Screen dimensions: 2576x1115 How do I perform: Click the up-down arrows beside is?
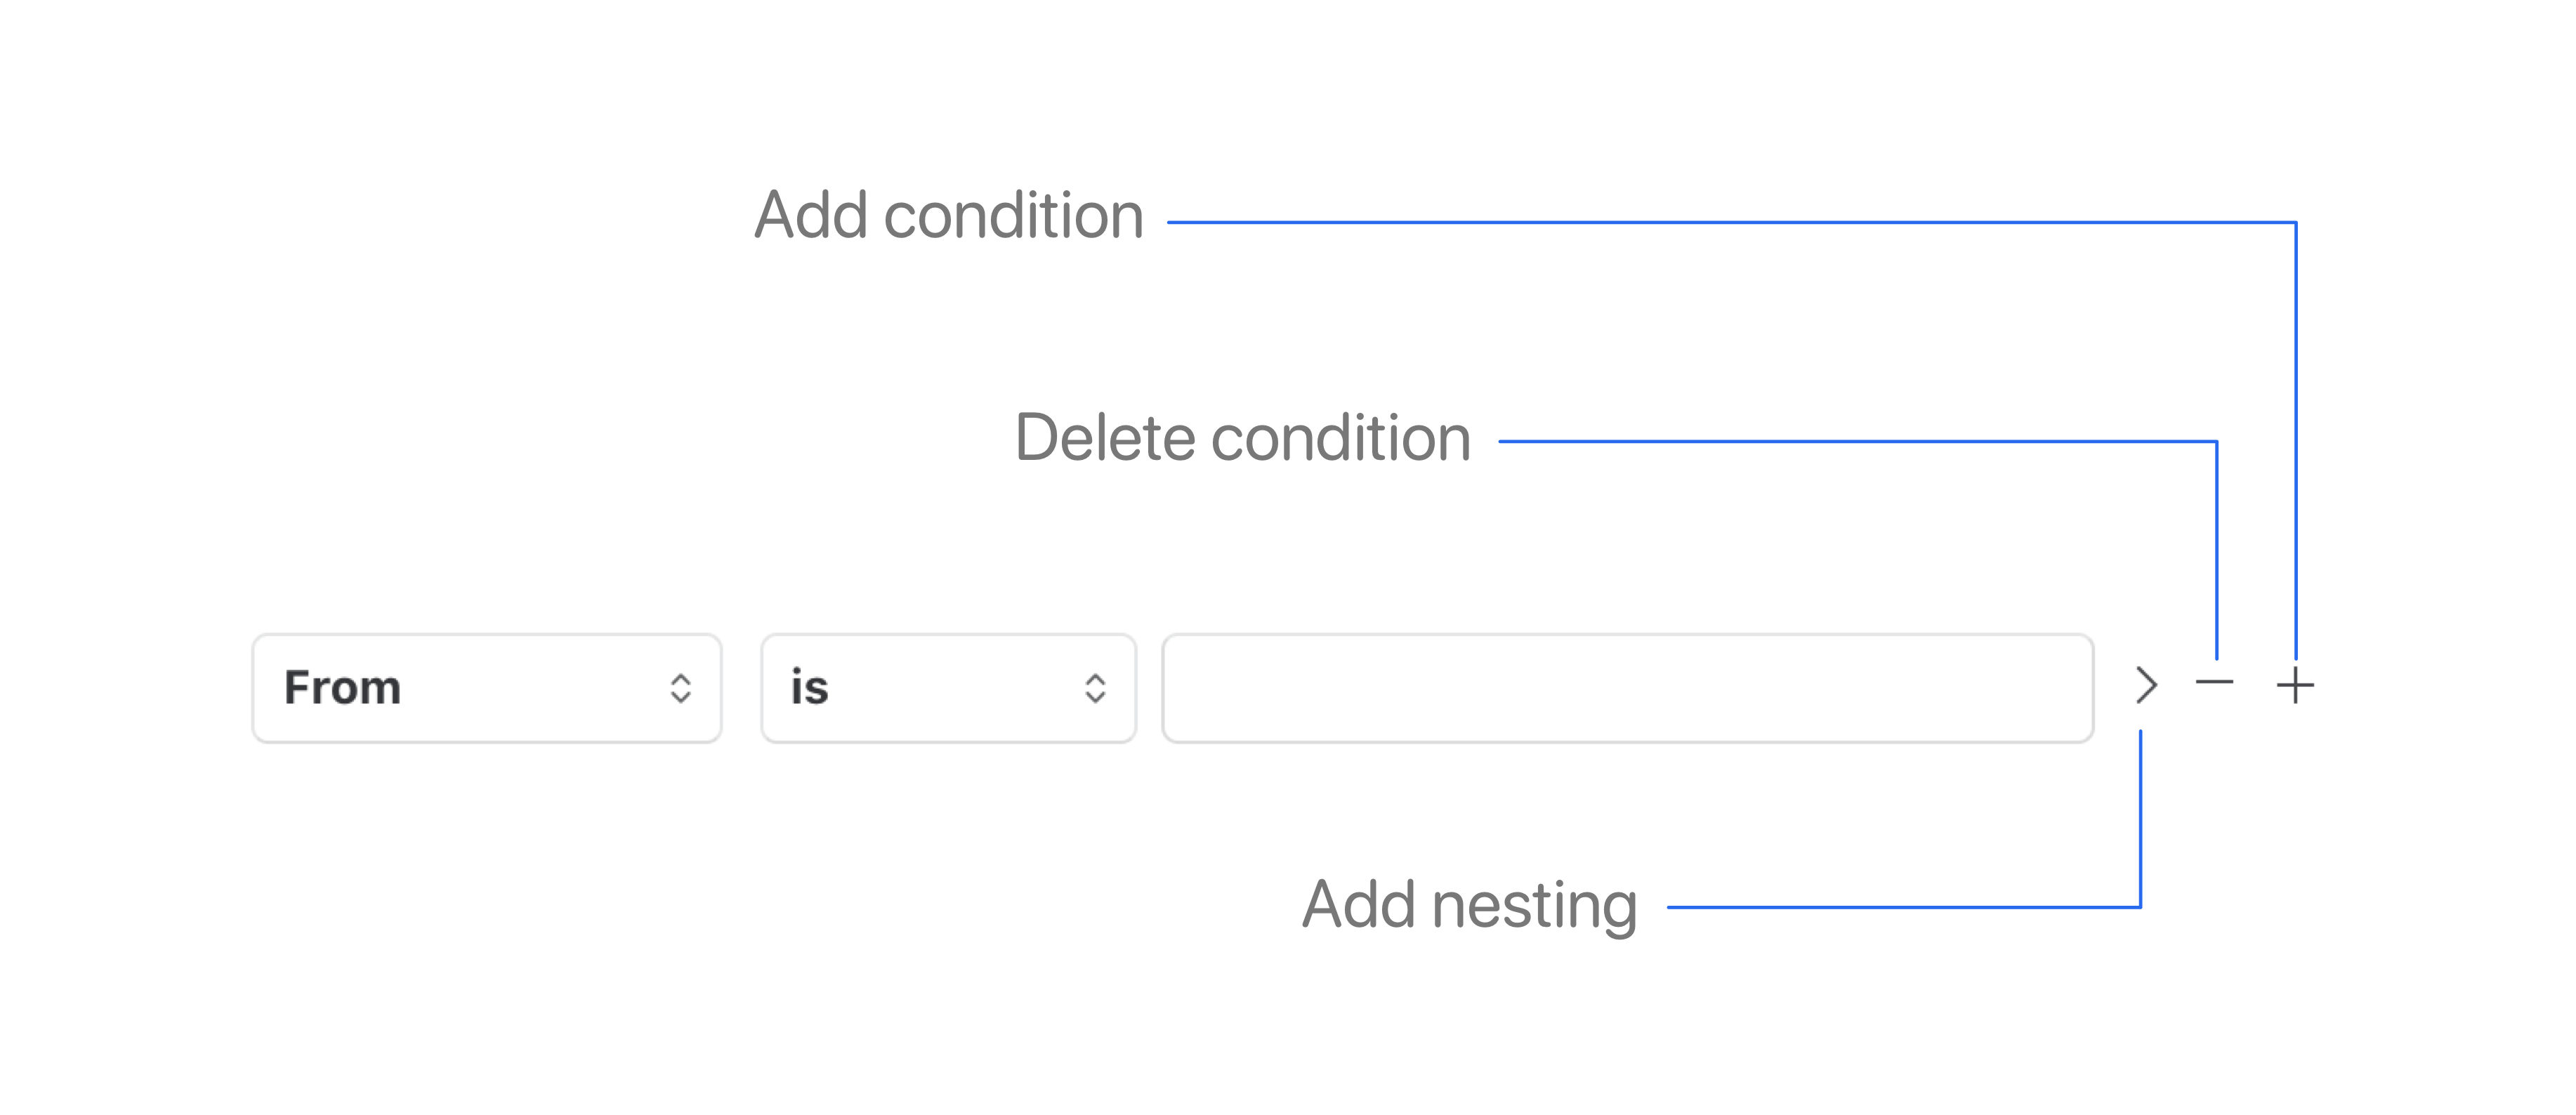(1095, 687)
